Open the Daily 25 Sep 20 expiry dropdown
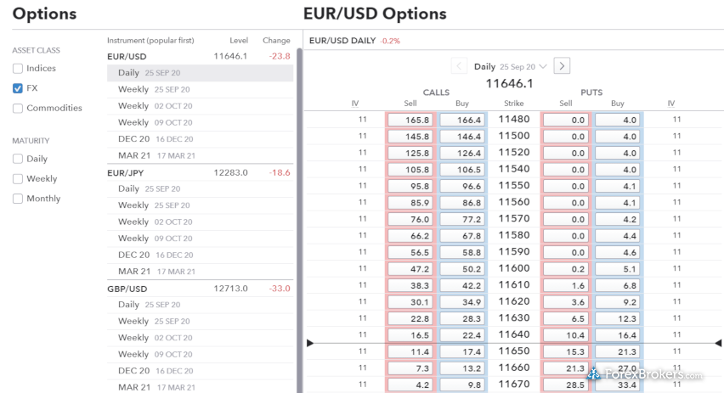724x393 pixels. coord(510,66)
